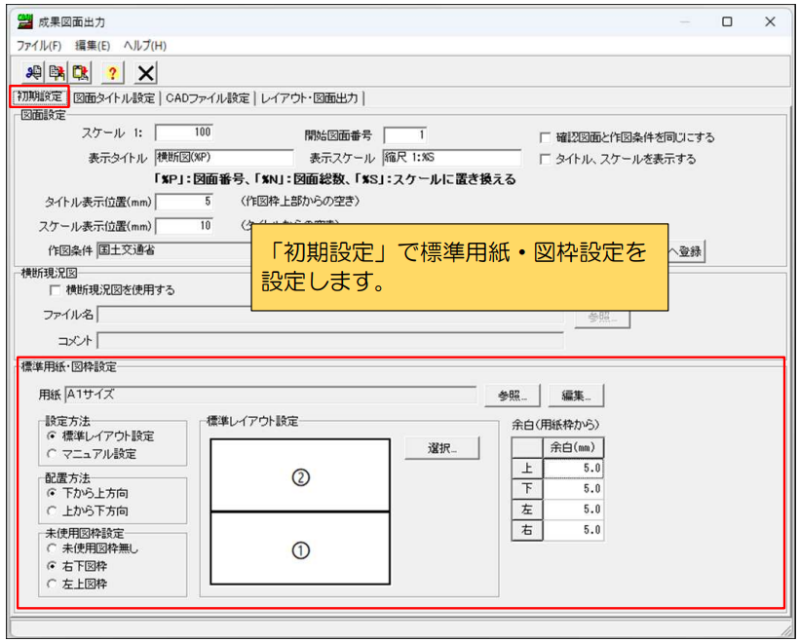The image size is (799, 642).
Task: Select マニュアル設定 radio button
Action: pyautogui.click(x=52, y=453)
